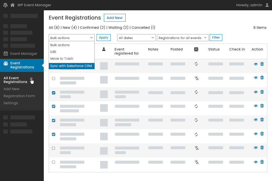Open the site home icon in the top bar

[12, 5]
